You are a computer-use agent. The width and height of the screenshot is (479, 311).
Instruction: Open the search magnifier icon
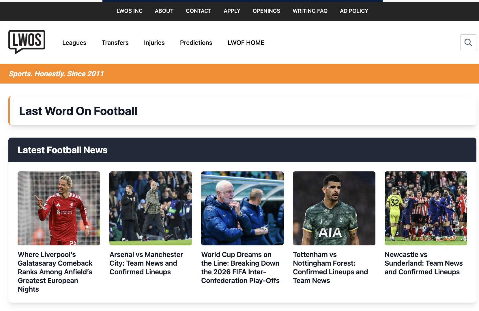[468, 42]
